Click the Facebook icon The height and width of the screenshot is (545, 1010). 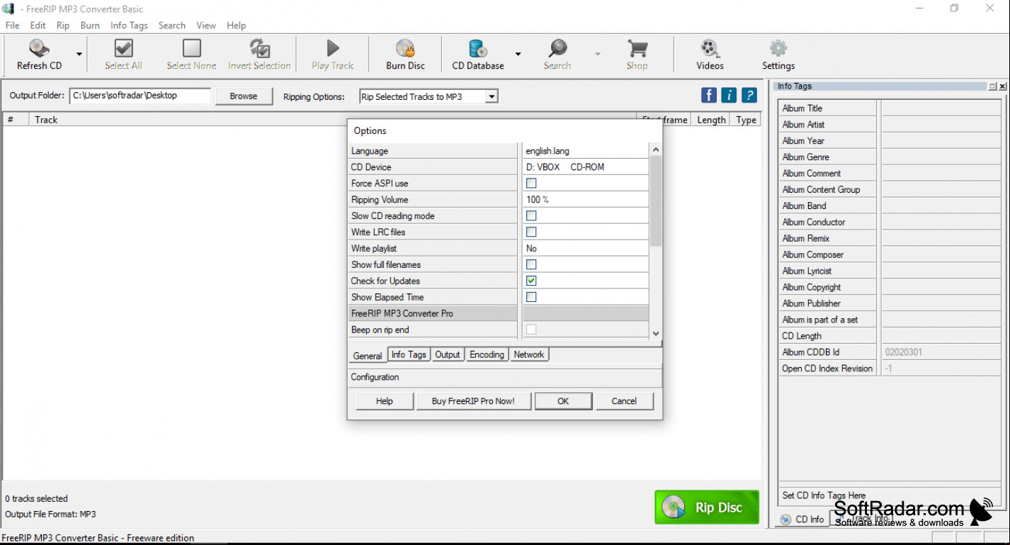coord(708,95)
